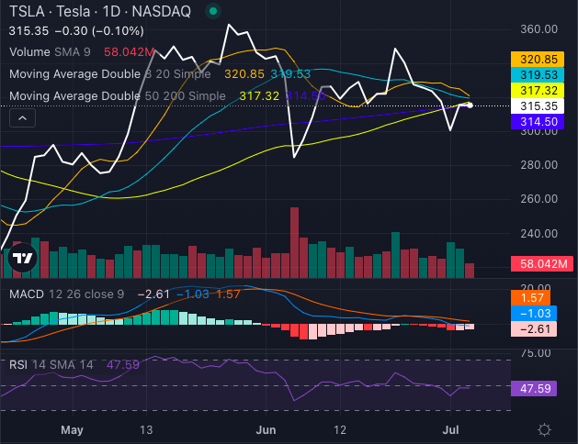The image size is (578, 444).
Task: Click the orange 1.57 MACD signal label
Action: pos(530,298)
